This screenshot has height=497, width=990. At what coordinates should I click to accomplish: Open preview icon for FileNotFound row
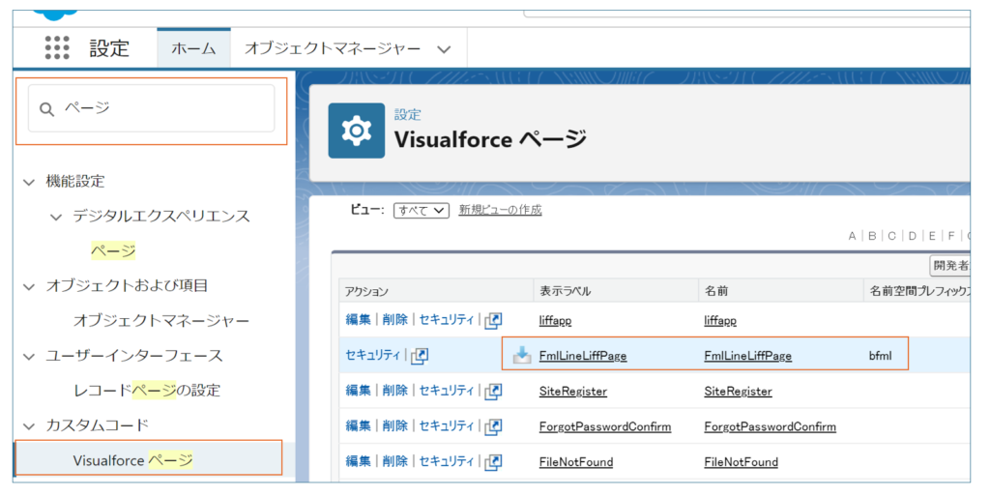click(493, 462)
